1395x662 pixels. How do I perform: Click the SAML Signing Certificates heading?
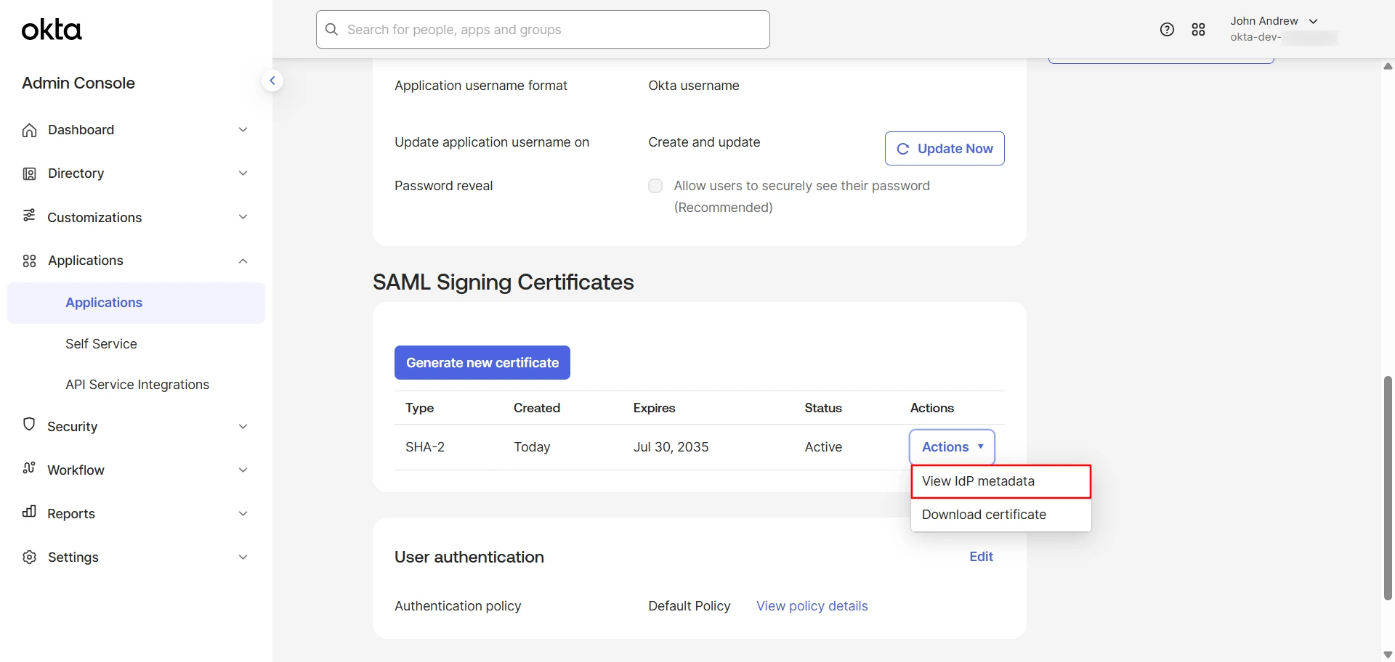[x=504, y=282]
